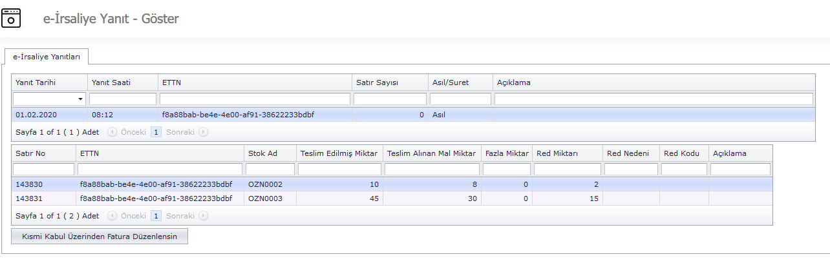Viewport: 830px width, 261px height.
Task: Switch to the e-İrsaliye Yanıtları tab
Action: pyautogui.click(x=47, y=57)
